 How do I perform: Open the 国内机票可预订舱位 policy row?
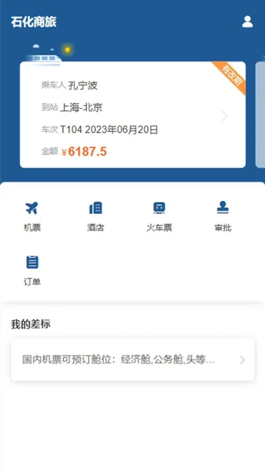132,360
